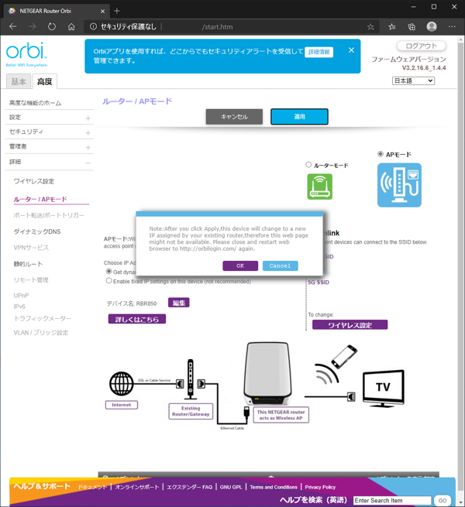
Task: Click 編集 next to device name
Action: pos(179,303)
